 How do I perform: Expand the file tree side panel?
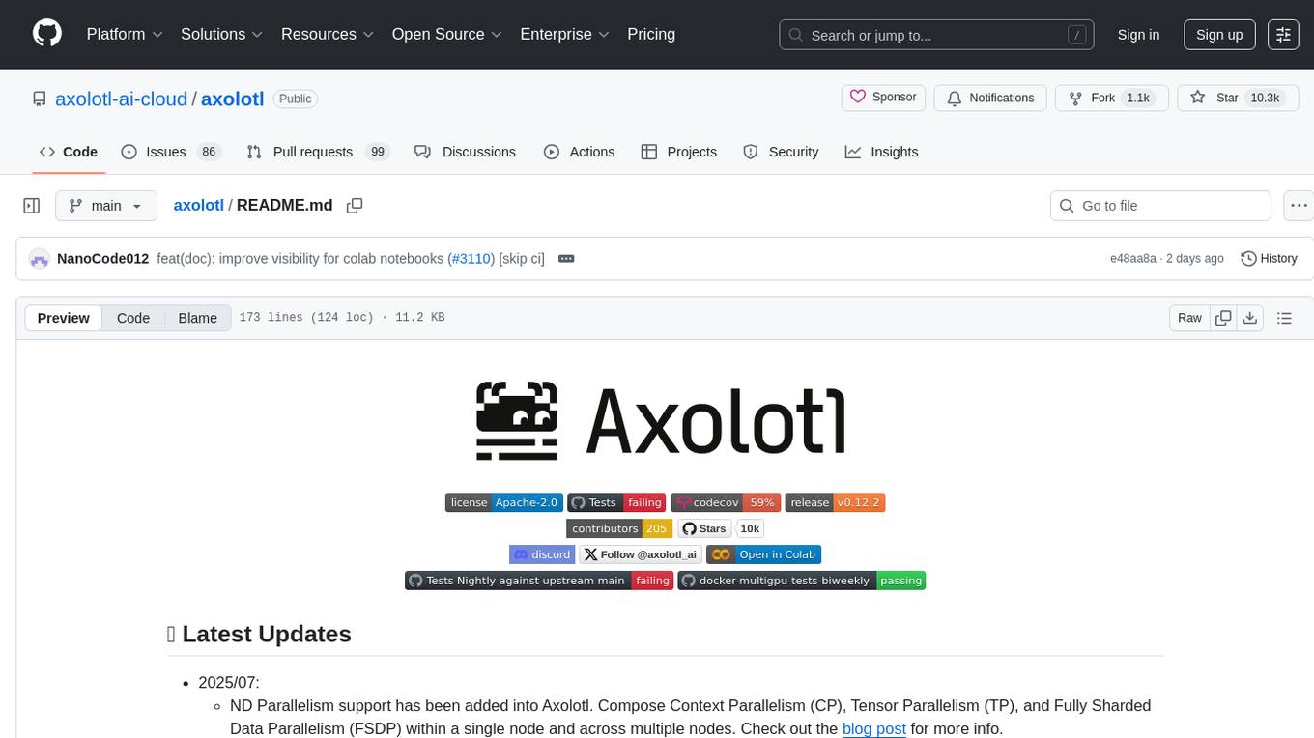32,206
